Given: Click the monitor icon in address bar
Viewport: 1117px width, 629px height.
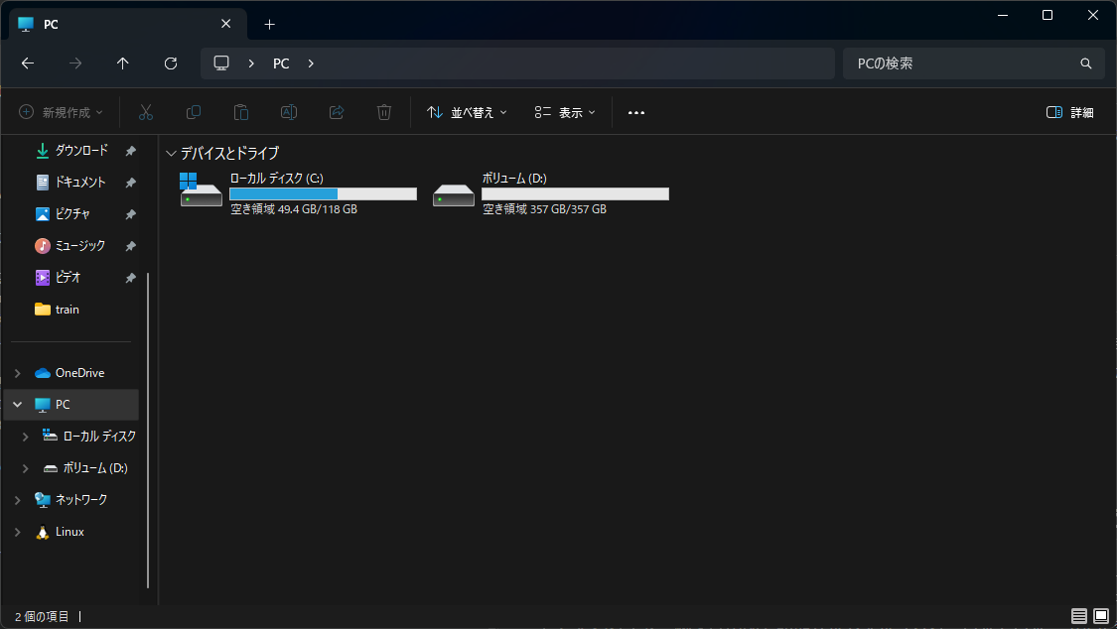Looking at the screenshot, I should 221,63.
